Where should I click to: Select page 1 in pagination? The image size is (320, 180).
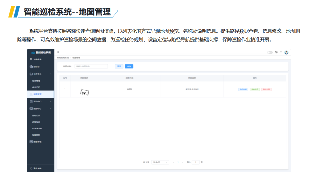click(178, 162)
